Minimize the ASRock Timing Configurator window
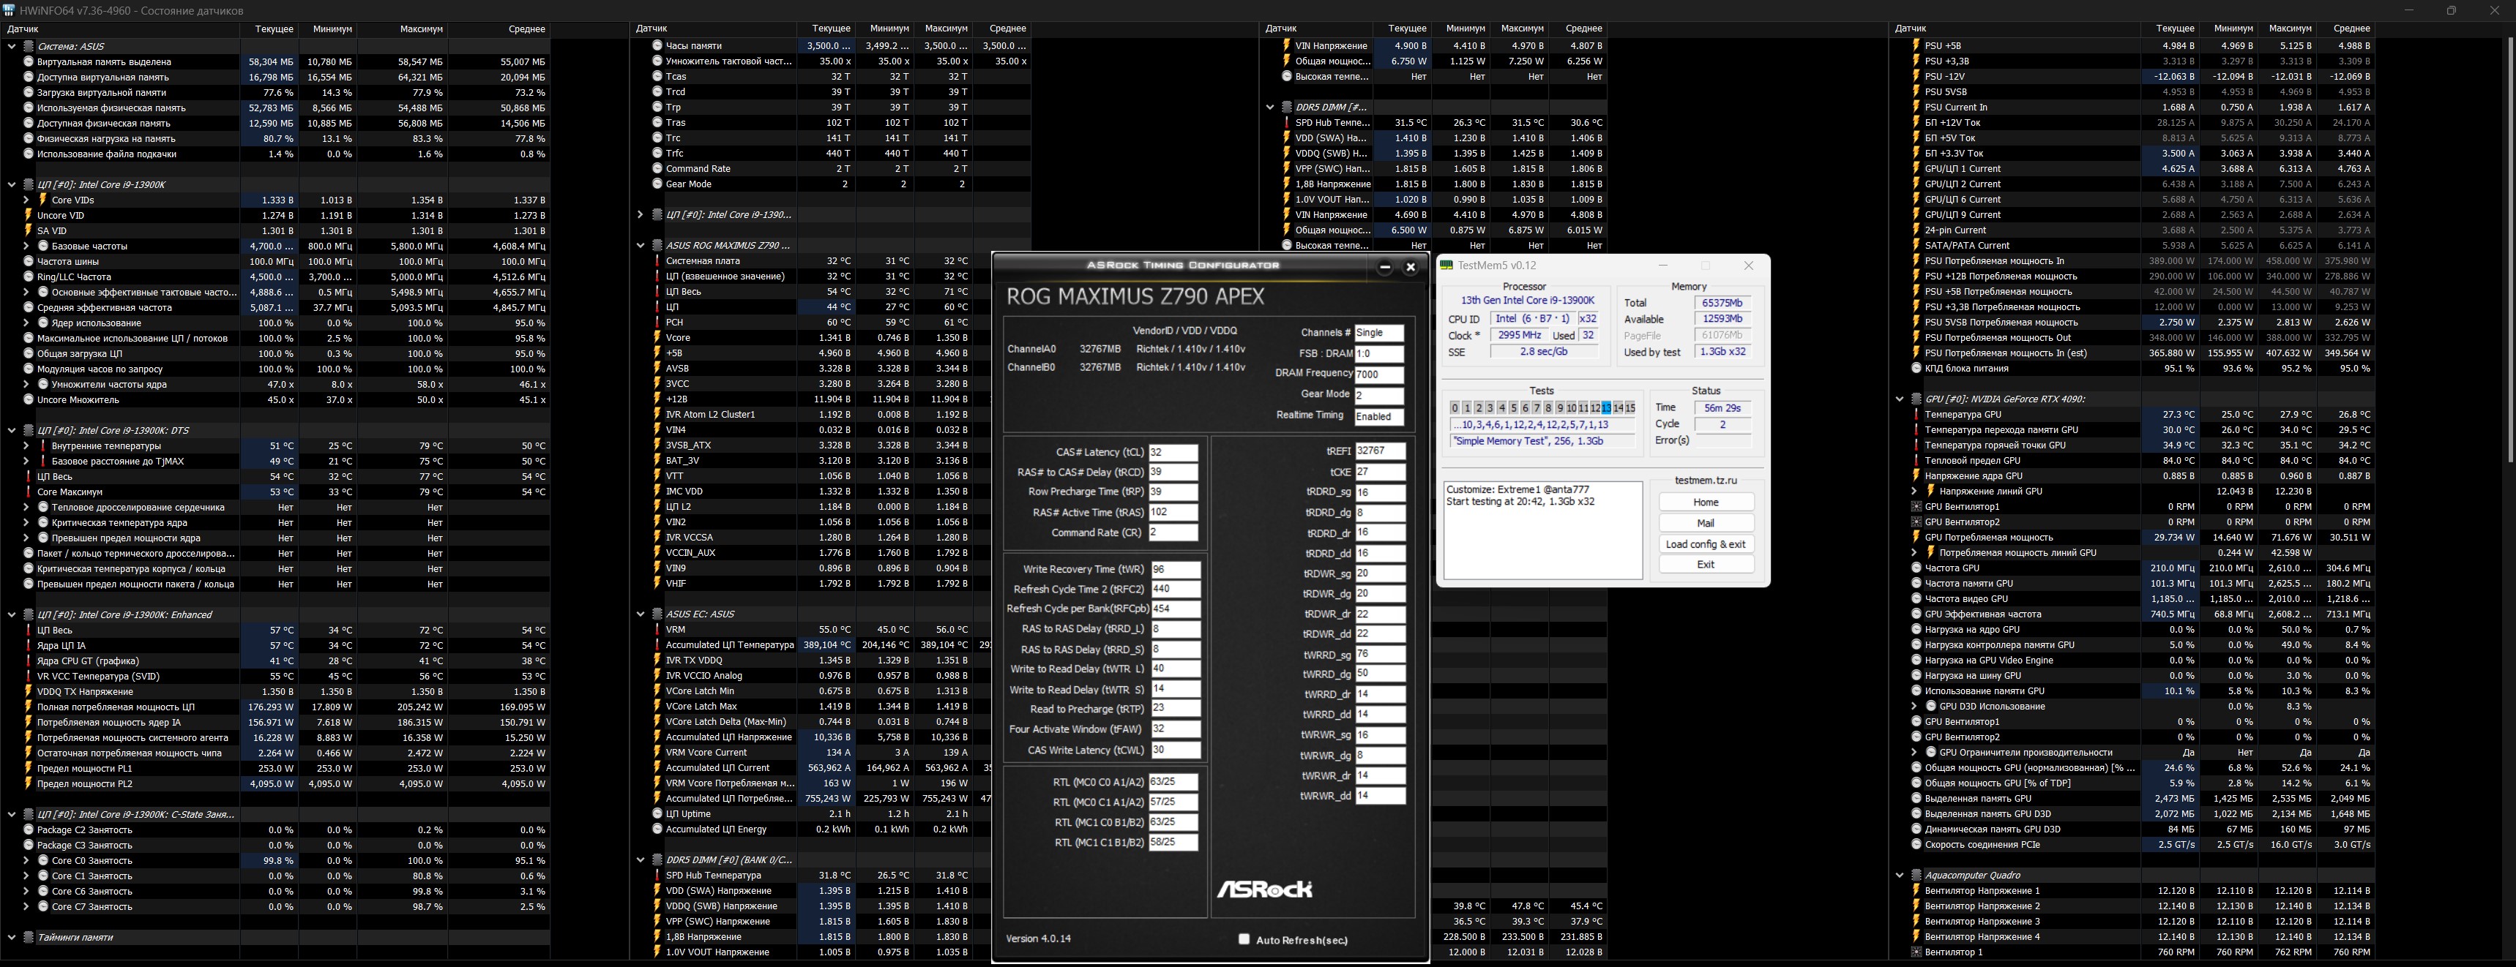 pos(1385,266)
